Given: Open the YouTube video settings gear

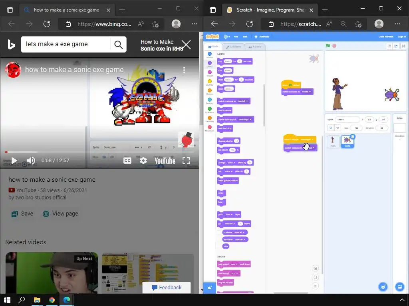Looking at the screenshot, I should (x=143, y=161).
